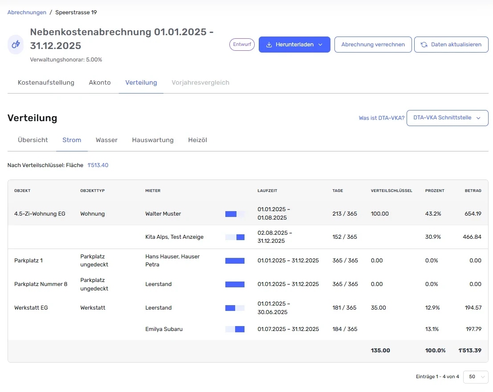Open the entries-per-page dropdown showing 50

pyautogui.click(x=476, y=376)
